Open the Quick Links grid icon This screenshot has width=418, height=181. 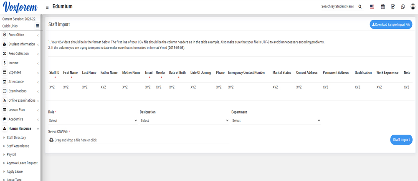37,26
